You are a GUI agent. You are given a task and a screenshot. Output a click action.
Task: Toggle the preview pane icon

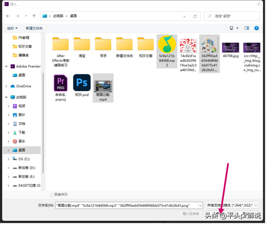[x=247, y=28]
